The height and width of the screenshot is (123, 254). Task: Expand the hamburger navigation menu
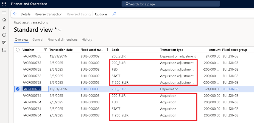[4, 12]
